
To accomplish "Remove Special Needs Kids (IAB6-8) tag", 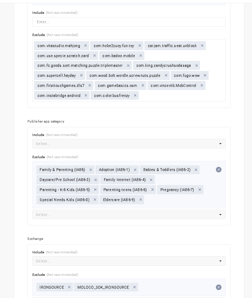I will click(95, 200).
